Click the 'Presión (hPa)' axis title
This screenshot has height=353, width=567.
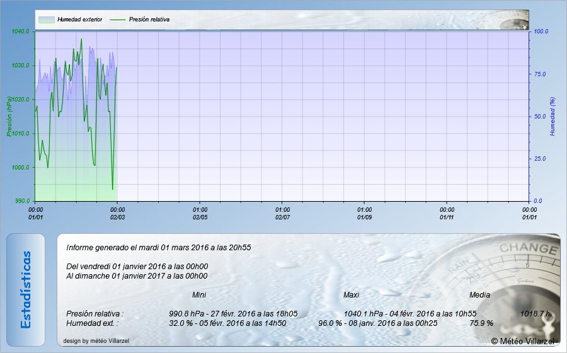(x=9, y=117)
